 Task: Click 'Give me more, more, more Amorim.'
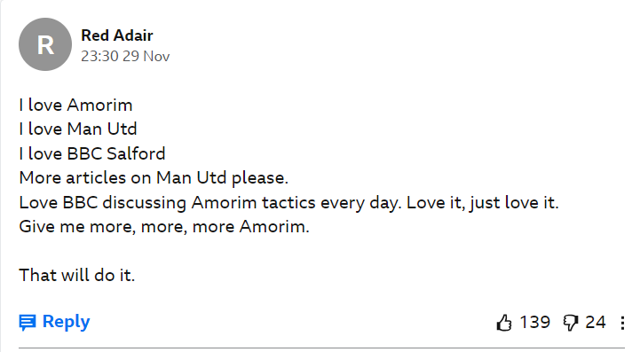[x=164, y=226]
